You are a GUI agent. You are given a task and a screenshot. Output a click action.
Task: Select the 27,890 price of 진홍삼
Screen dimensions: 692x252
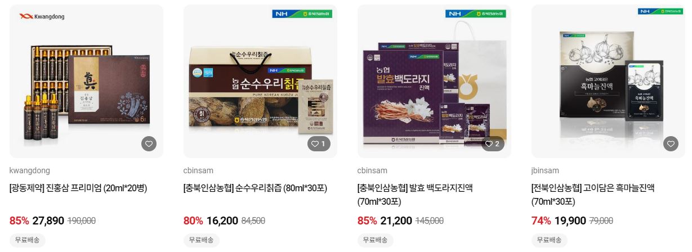(x=48, y=221)
